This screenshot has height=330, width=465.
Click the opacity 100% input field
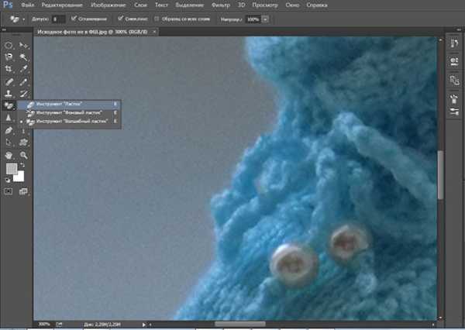point(253,19)
